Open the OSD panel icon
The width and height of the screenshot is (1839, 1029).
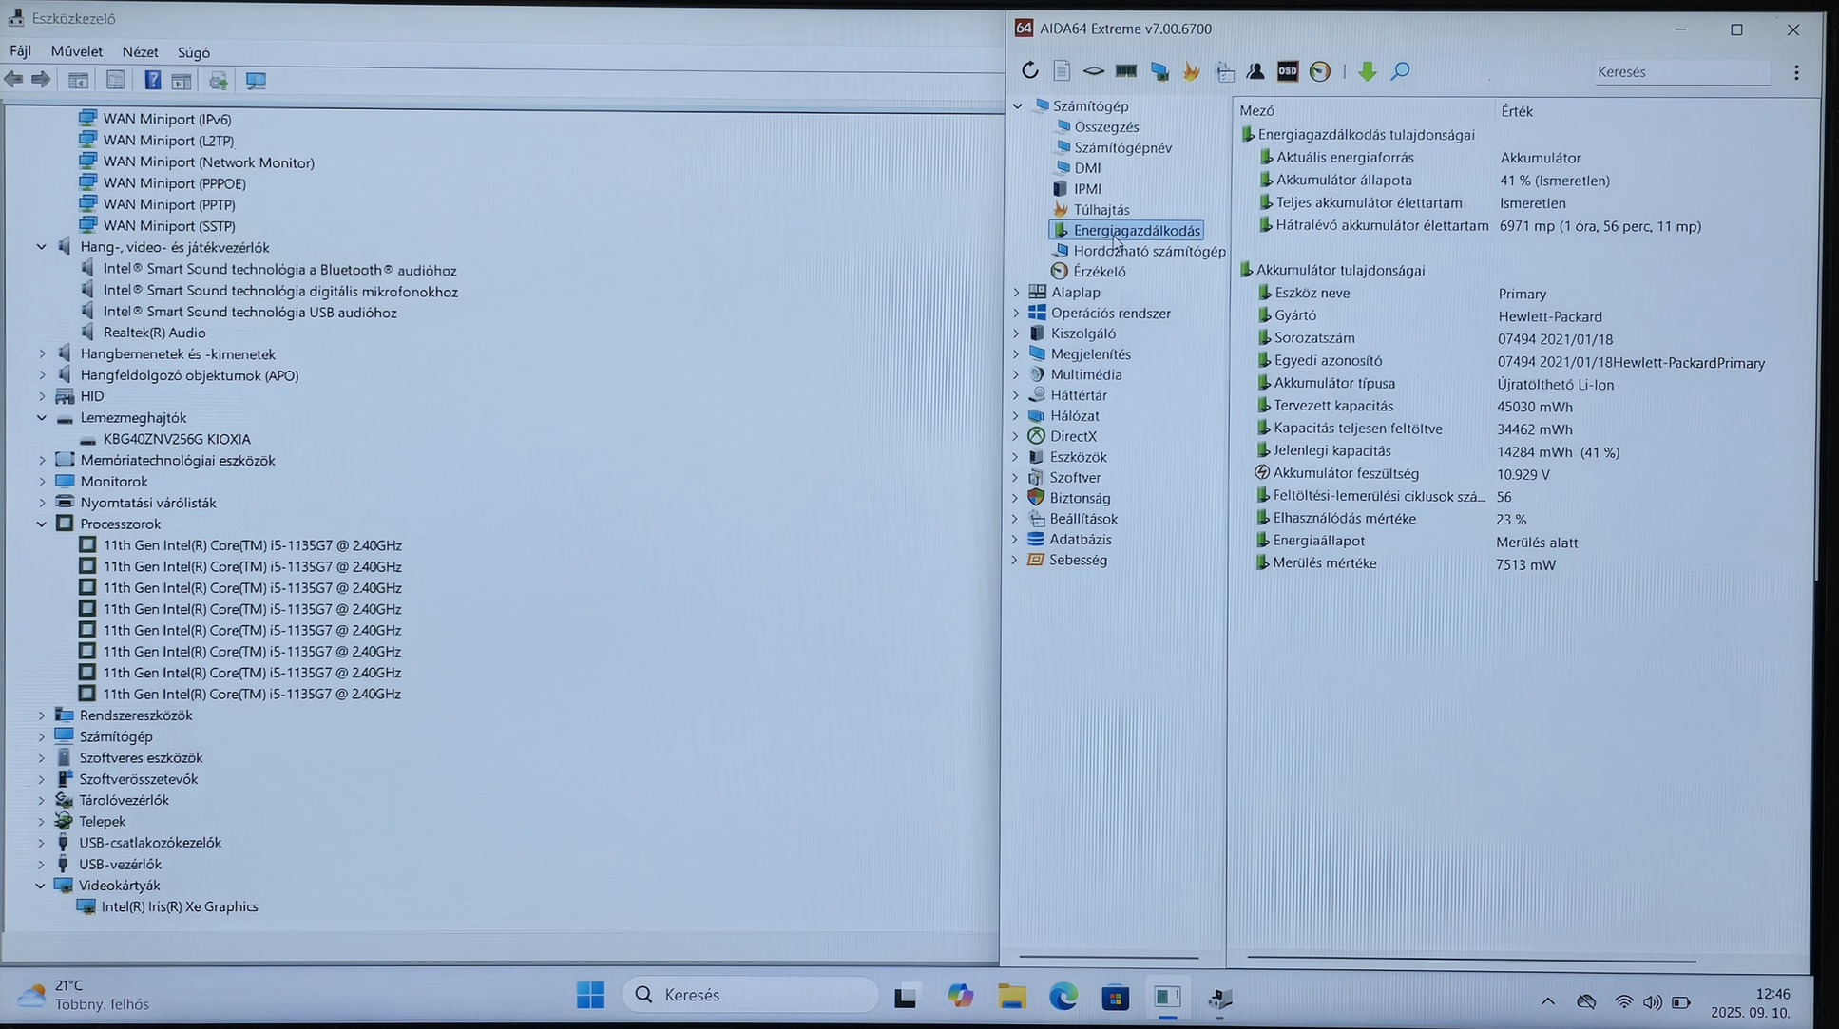[1287, 71]
